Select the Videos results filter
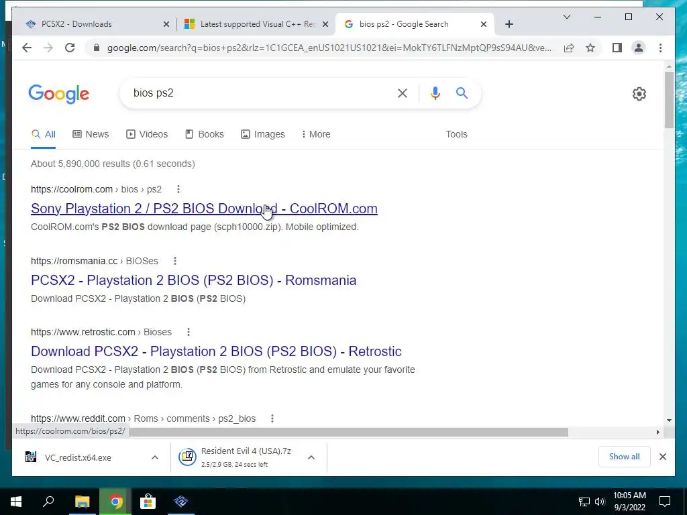Viewport: 687px width, 515px height. point(147,134)
